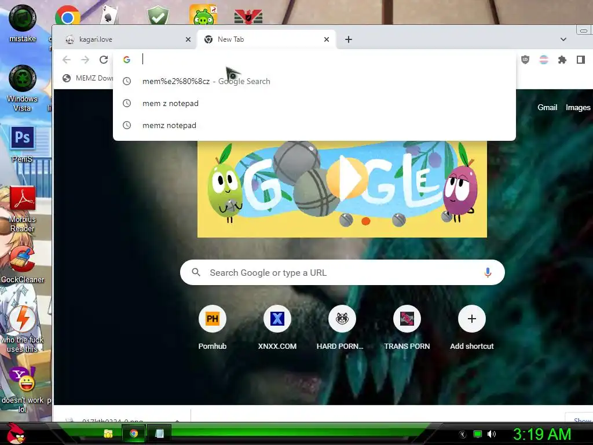This screenshot has width=593, height=445.
Task: Select the New Tab tab
Action: coord(266,39)
